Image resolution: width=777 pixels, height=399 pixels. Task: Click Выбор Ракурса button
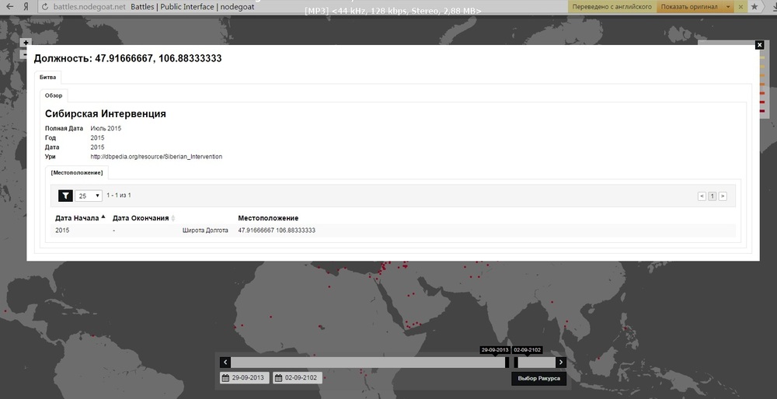(x=538, y=378)
